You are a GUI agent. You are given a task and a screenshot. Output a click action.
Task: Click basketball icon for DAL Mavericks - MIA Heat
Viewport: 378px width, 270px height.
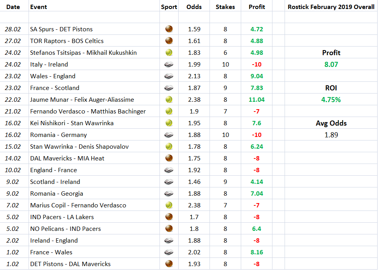click(169, 158)
